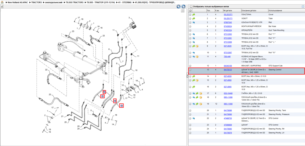This screenshot has width=305, height=146.
Task: Open part number link 700-446
Action: 227,57
